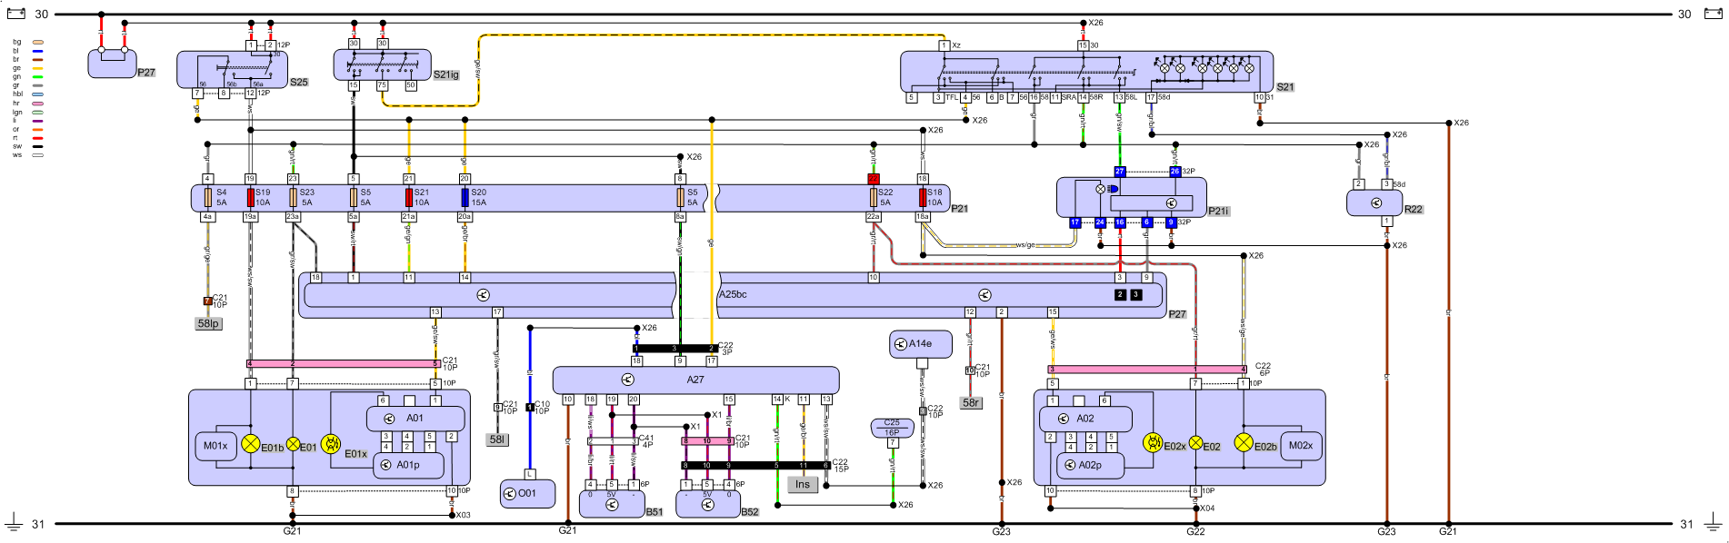1729x543 pixels.
Task: Click the E02b yellow lamp symbol
Action: point(1244,442)
